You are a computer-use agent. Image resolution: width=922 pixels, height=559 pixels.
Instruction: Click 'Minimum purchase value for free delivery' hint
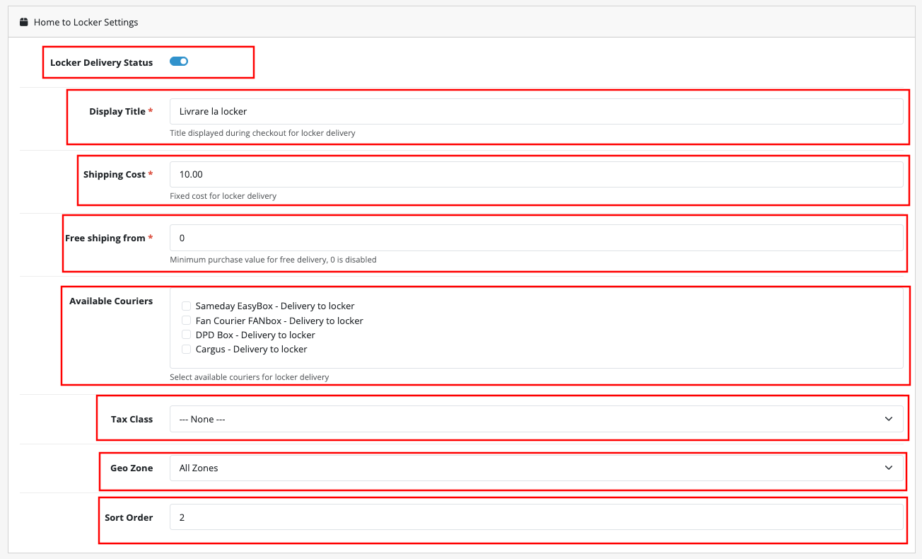(273, 259)
